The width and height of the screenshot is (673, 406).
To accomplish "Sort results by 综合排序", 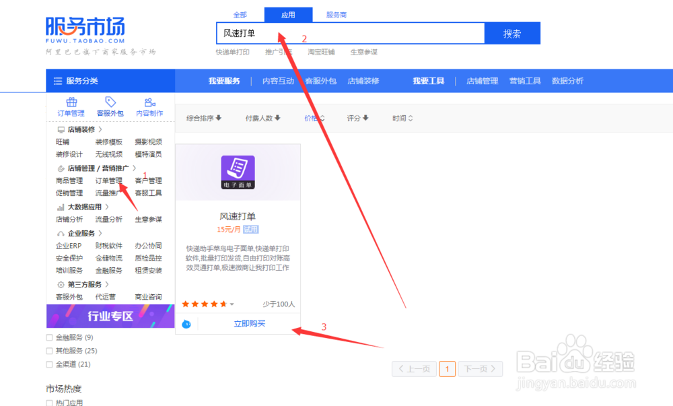I will [204, 118].
